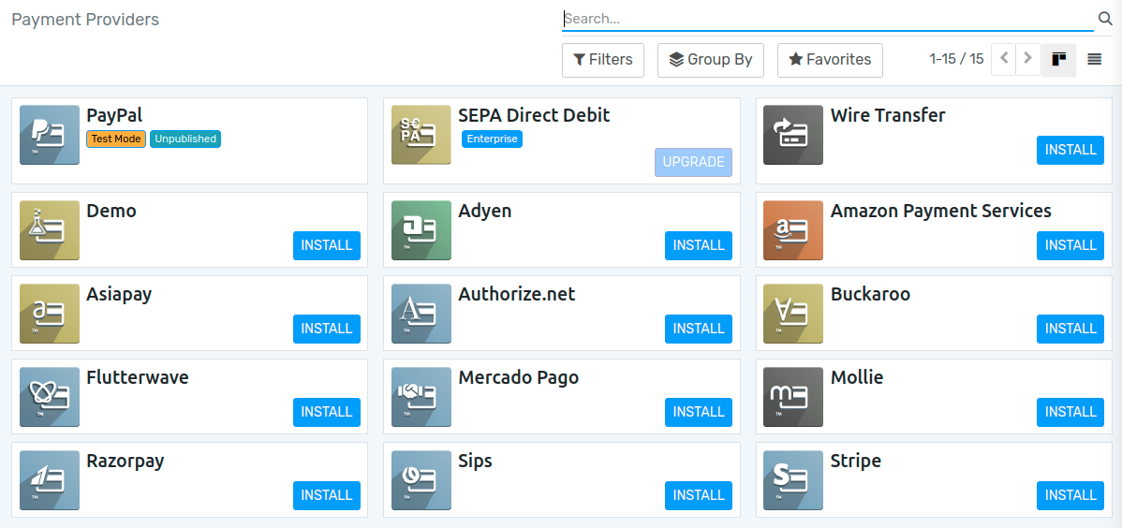Click the Sips provider logo icon
Image resolution: width=1122 pixels, height=528 pixels.
tap(421, 480)
